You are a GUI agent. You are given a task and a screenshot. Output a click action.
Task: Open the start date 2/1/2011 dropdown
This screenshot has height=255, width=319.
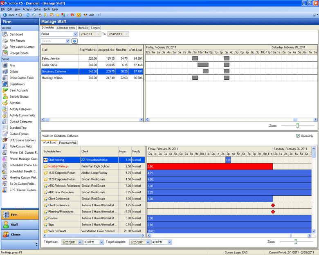98,34
